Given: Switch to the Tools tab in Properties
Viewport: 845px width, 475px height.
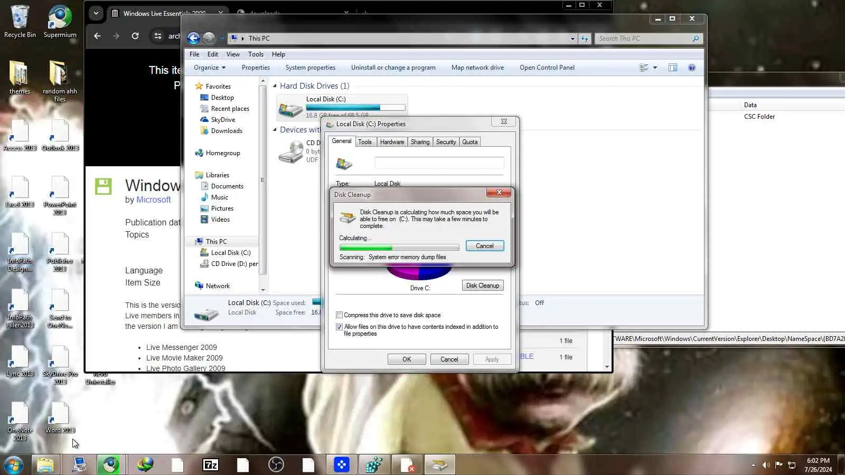Looking at the screenshot, I should [x=365, y=142].
